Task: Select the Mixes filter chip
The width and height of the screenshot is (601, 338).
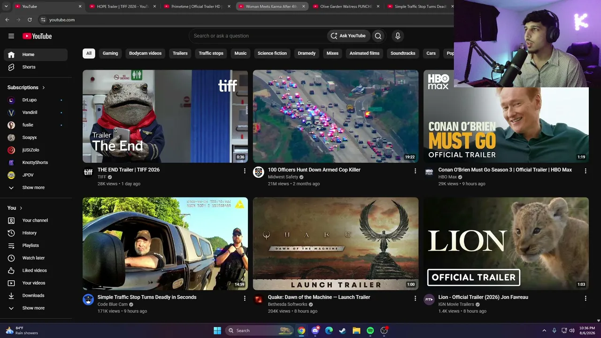Action: pyautogui.click(x=332, y=53)
